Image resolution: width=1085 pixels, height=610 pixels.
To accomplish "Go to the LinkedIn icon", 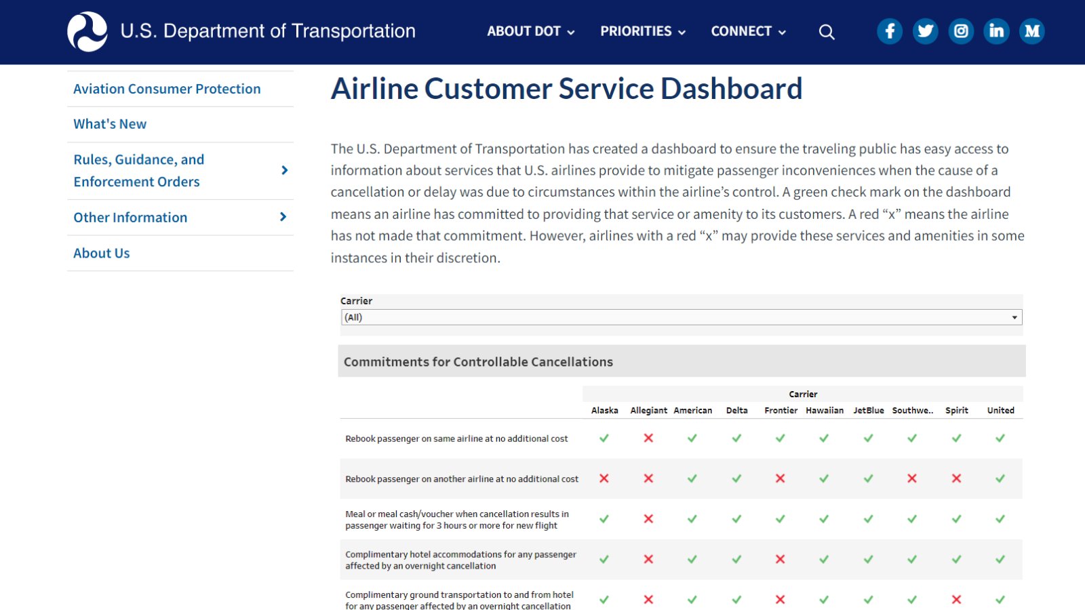I will pos(996,31).
